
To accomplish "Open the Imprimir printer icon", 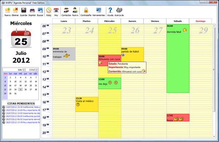I will click(32, 10).
